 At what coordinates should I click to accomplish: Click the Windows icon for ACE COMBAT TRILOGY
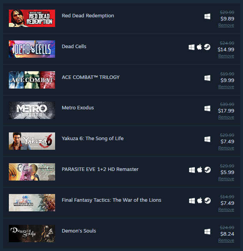(207, 78)
